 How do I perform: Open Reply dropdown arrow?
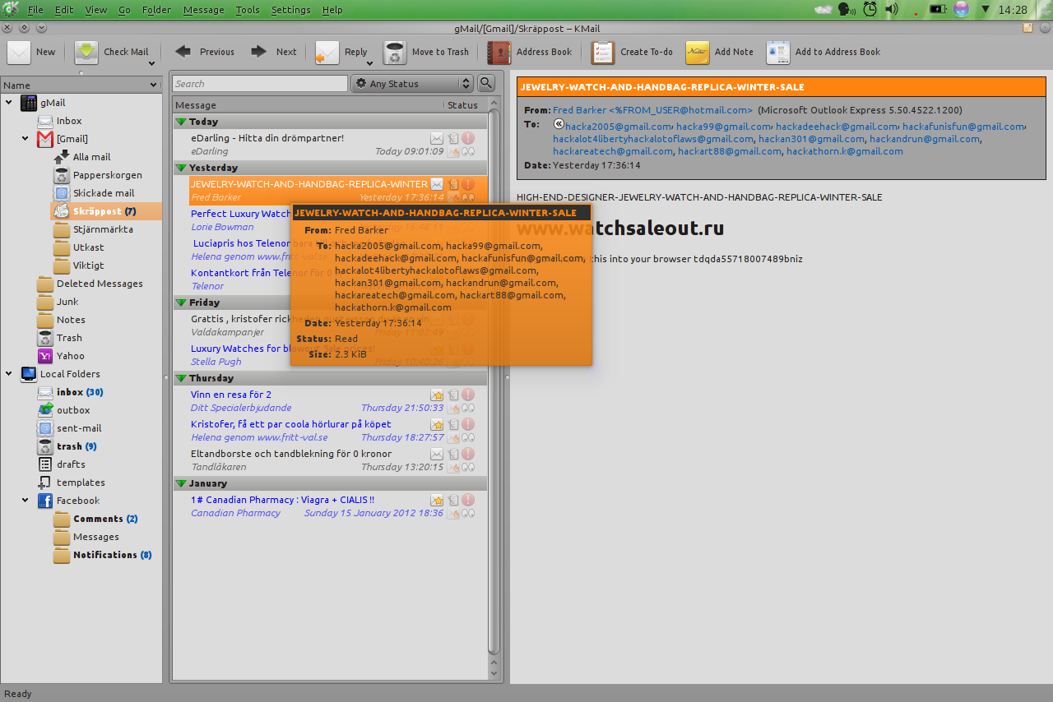coord(369,64)
